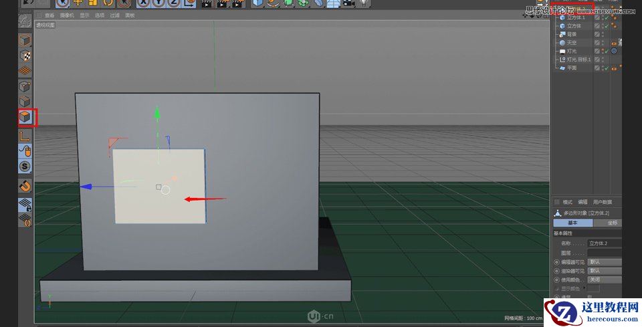Click the render view clapperboard icon
This screenshot has height=327, width=642.
click(207, 4)
